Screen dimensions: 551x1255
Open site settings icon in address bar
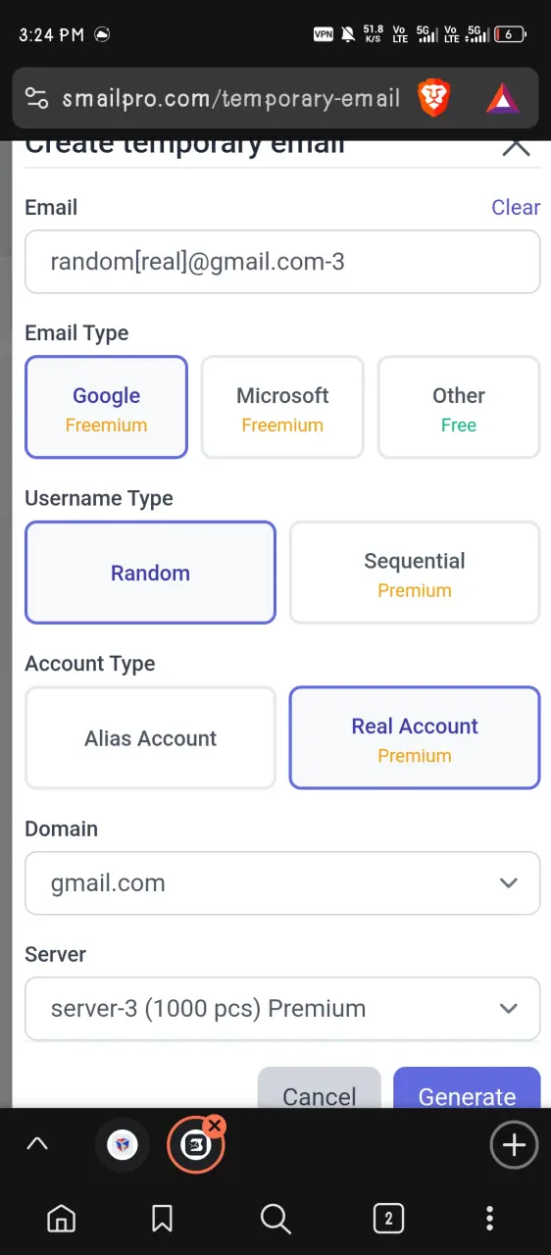pos(36,98)
